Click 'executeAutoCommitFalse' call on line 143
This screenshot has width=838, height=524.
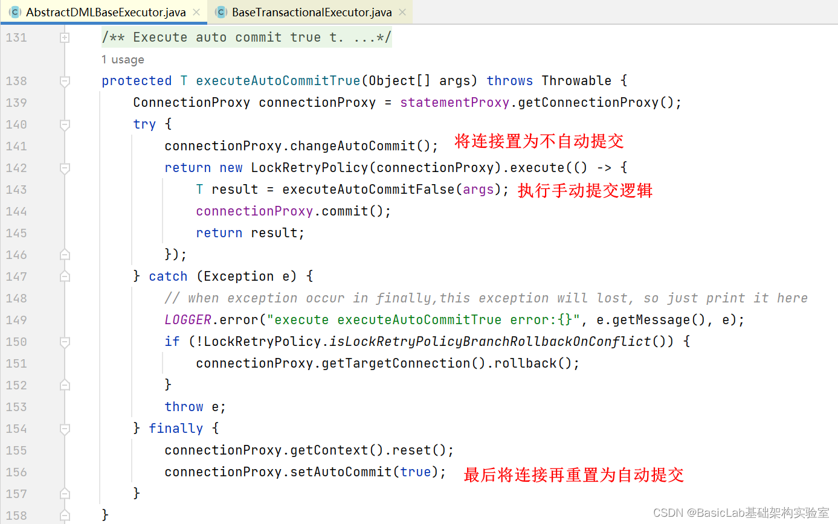click(x=369, y=190)
